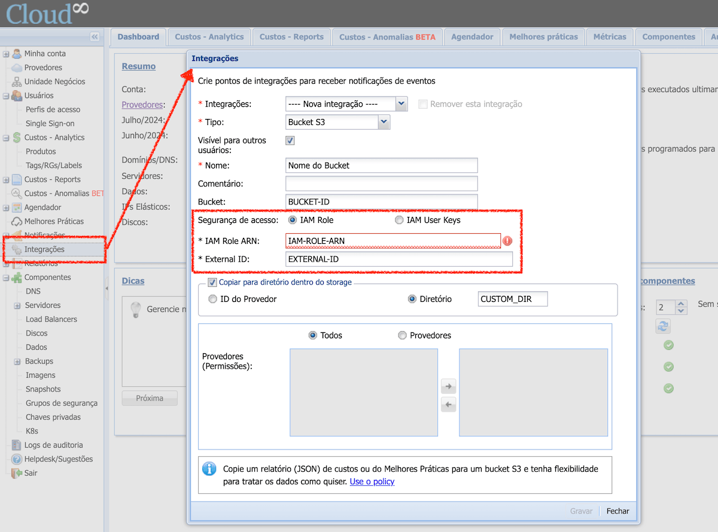Expand the Servidores tree node
Screen dimensions: 718x532
pyautogui.click(x=17, y=305)
